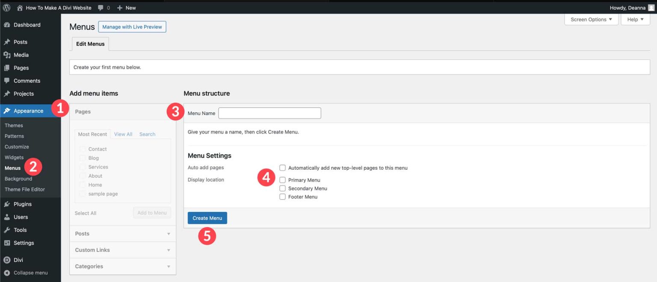
Task: Click the Create Menu button
Action: click(207, 217)
